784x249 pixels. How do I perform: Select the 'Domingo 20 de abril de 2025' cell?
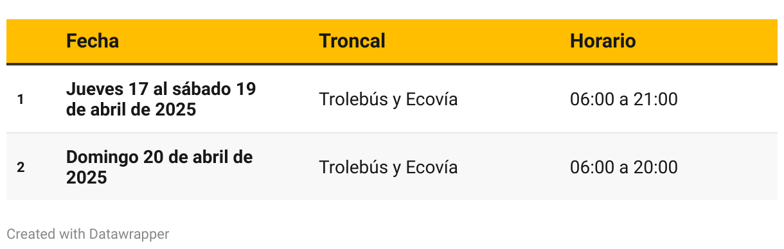click(x=159, y=167)
